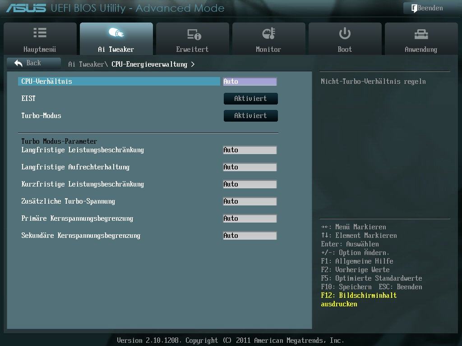Click the F5: Optimierte Standardwerte hint
The image size is (462, 346).
tap(372, 278)
